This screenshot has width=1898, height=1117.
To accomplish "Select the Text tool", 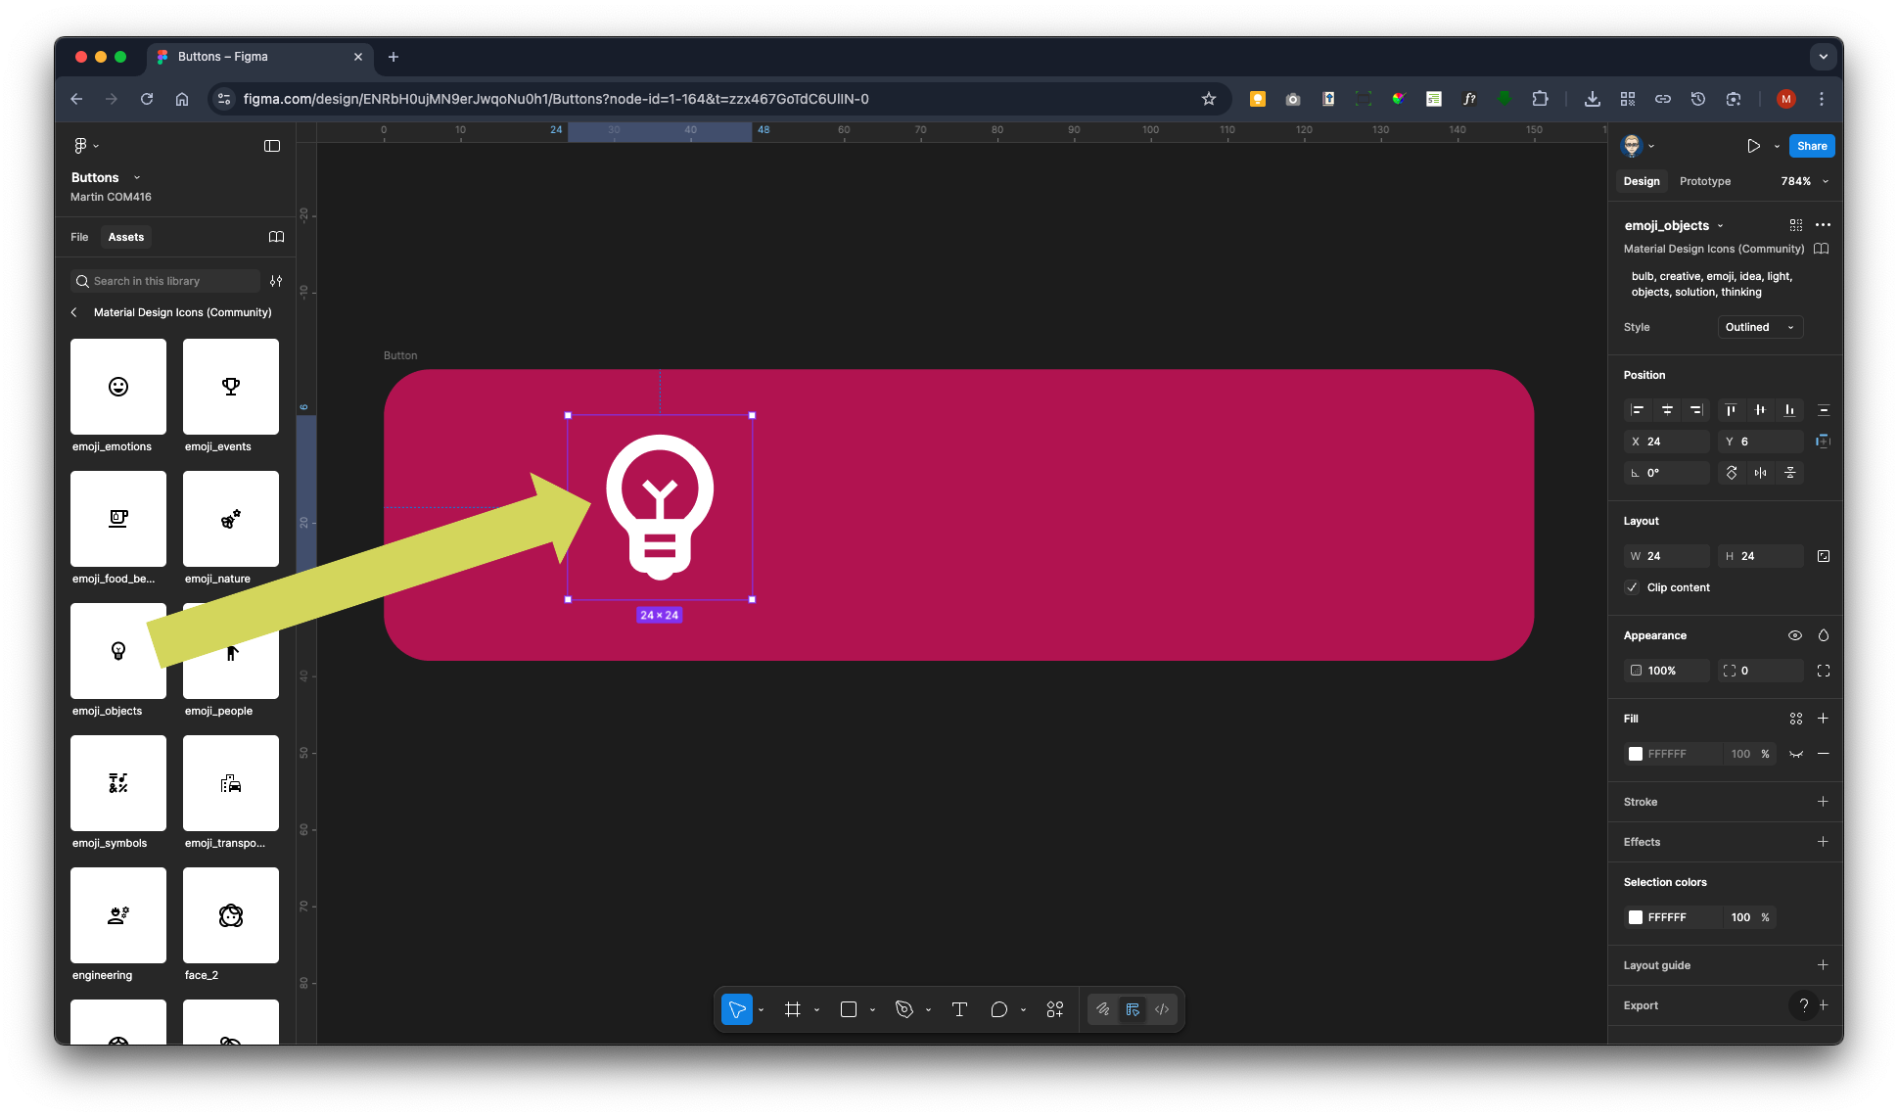I will click(x=959, y=1009).
